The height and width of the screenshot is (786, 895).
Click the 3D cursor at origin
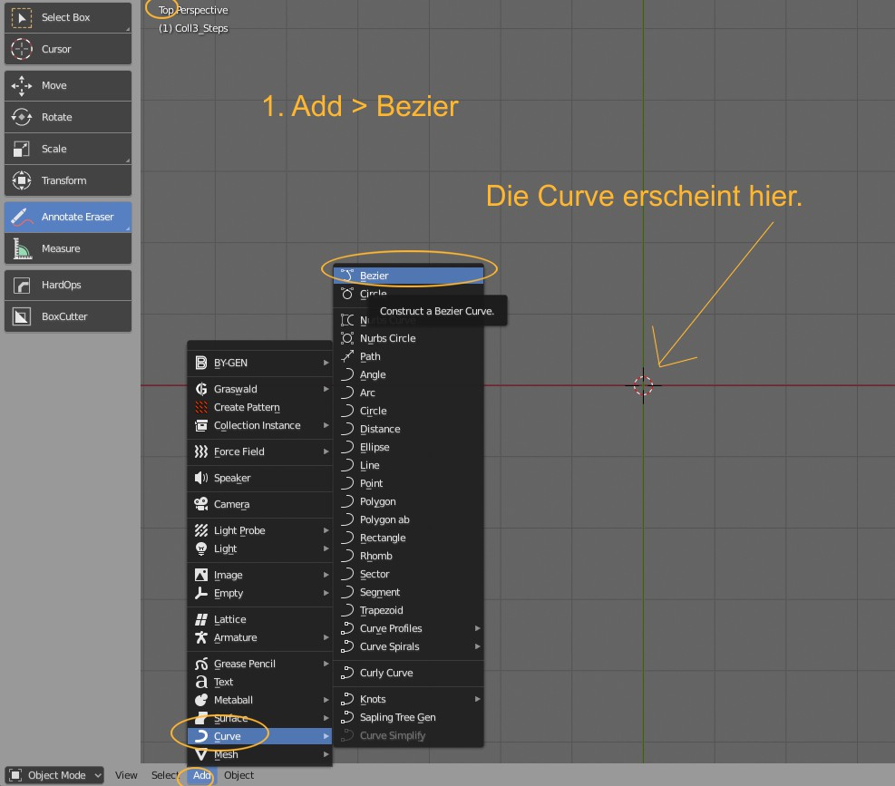pos(643,386)
